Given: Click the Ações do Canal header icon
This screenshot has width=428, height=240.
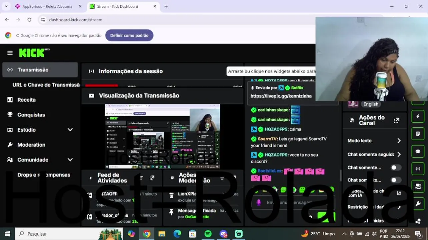Looking at the screenshot, I should 352,120.
